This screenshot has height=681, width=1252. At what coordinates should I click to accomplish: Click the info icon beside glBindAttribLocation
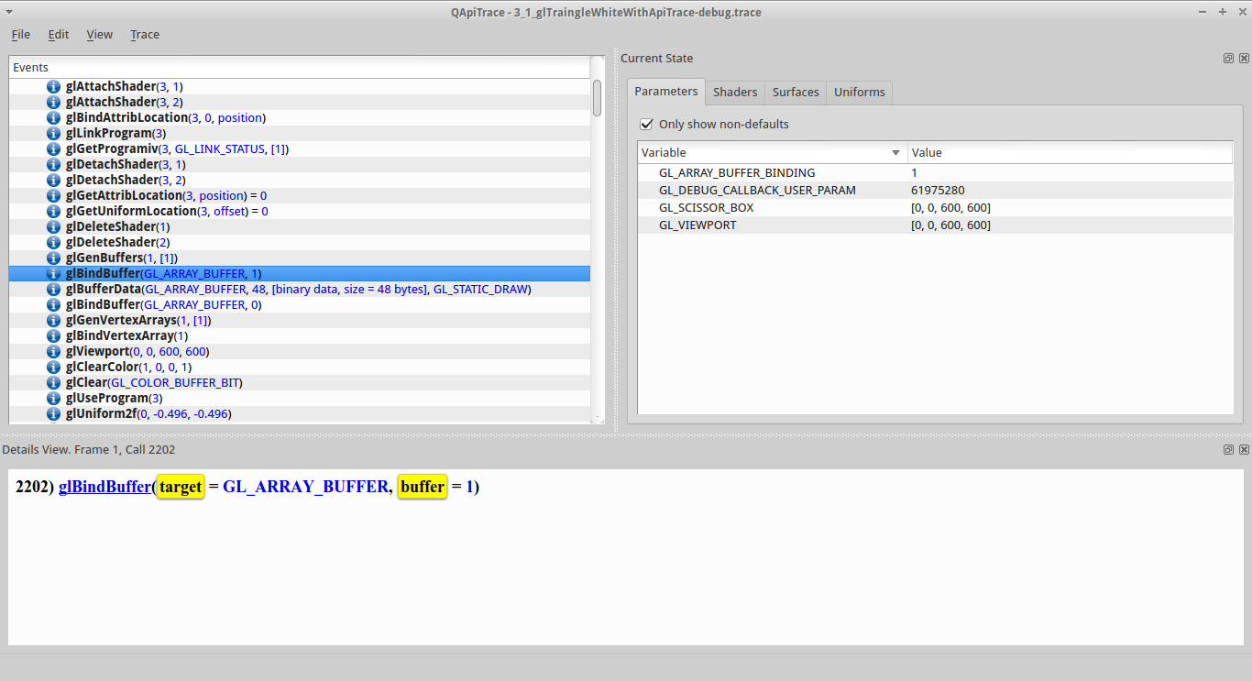point(53,117)
